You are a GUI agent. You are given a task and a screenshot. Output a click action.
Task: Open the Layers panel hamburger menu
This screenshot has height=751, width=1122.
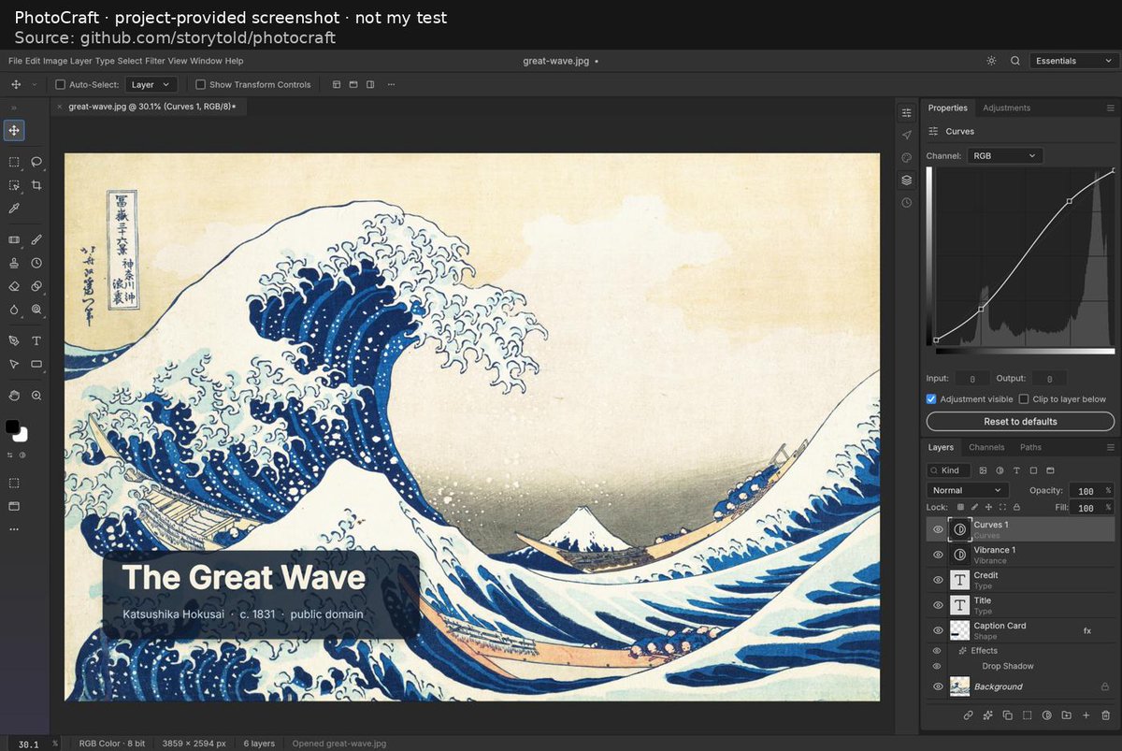coord(1110,447)
